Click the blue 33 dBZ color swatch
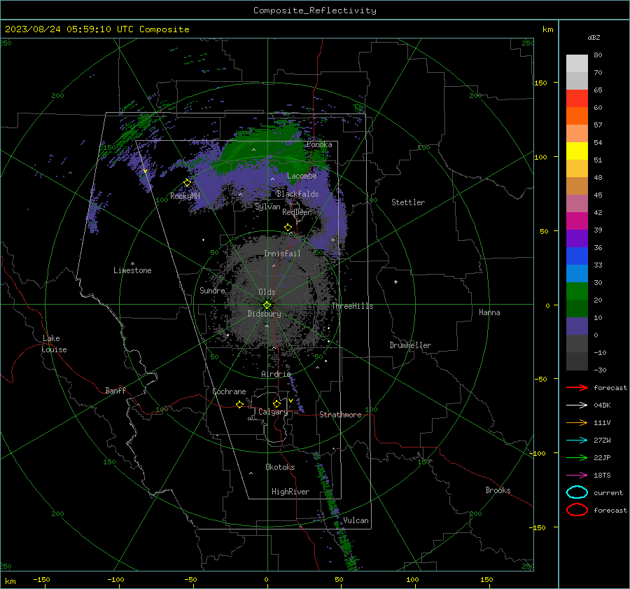Image resolution: width=630 pixels, height=589 pixels. 577,256
